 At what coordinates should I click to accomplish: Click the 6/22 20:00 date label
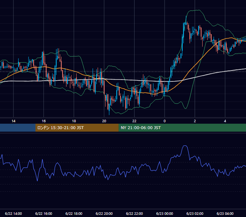104,213
